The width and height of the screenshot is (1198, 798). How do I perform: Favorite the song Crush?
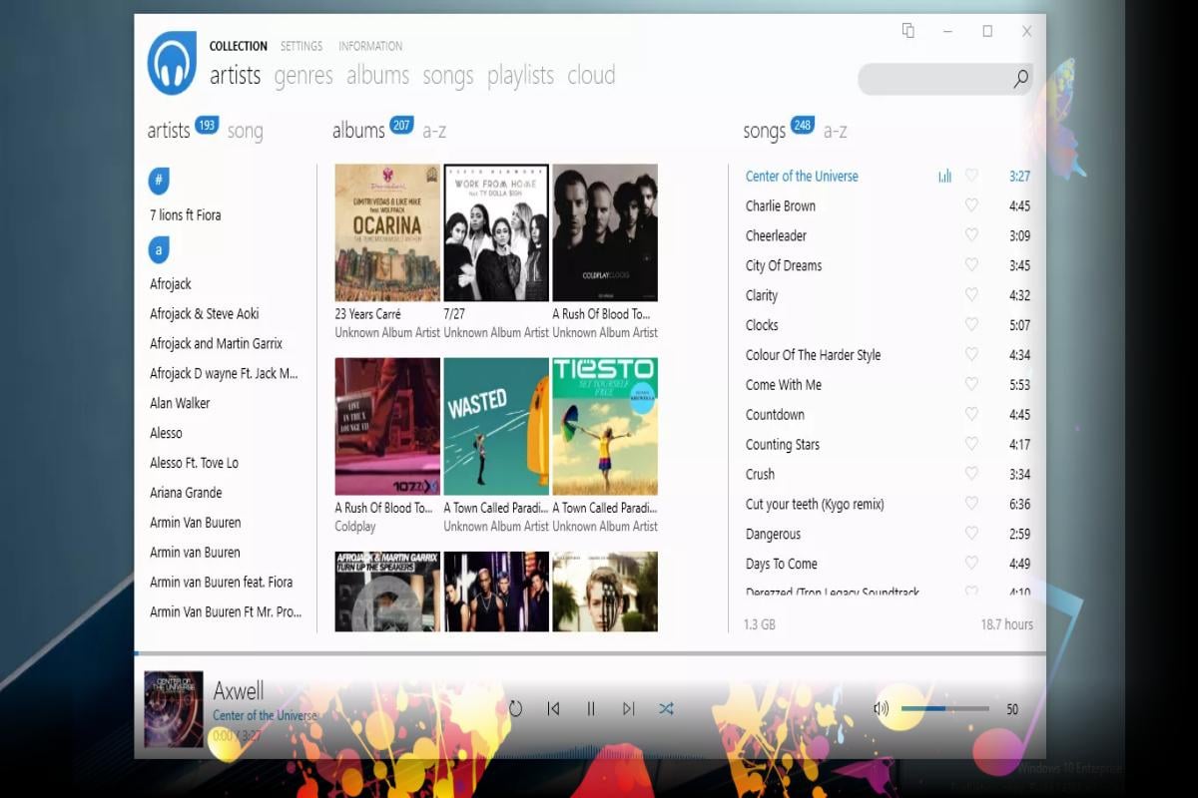(x=971, y=474)
